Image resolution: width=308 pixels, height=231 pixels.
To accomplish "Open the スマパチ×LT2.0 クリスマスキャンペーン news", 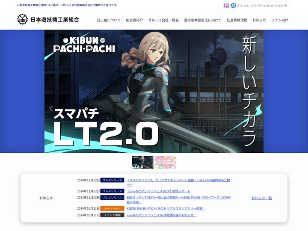I will point(178,183).
